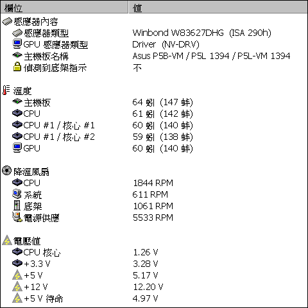Select the +5 V 待命 row label

pos(44,298)
